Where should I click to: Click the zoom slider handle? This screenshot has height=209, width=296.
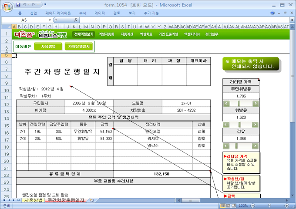tap(269, 206)
